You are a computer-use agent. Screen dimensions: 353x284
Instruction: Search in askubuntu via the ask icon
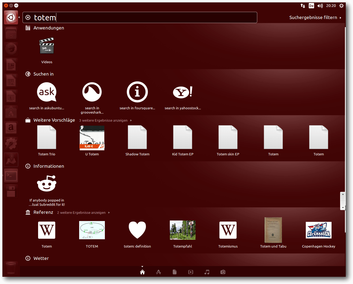47,92
